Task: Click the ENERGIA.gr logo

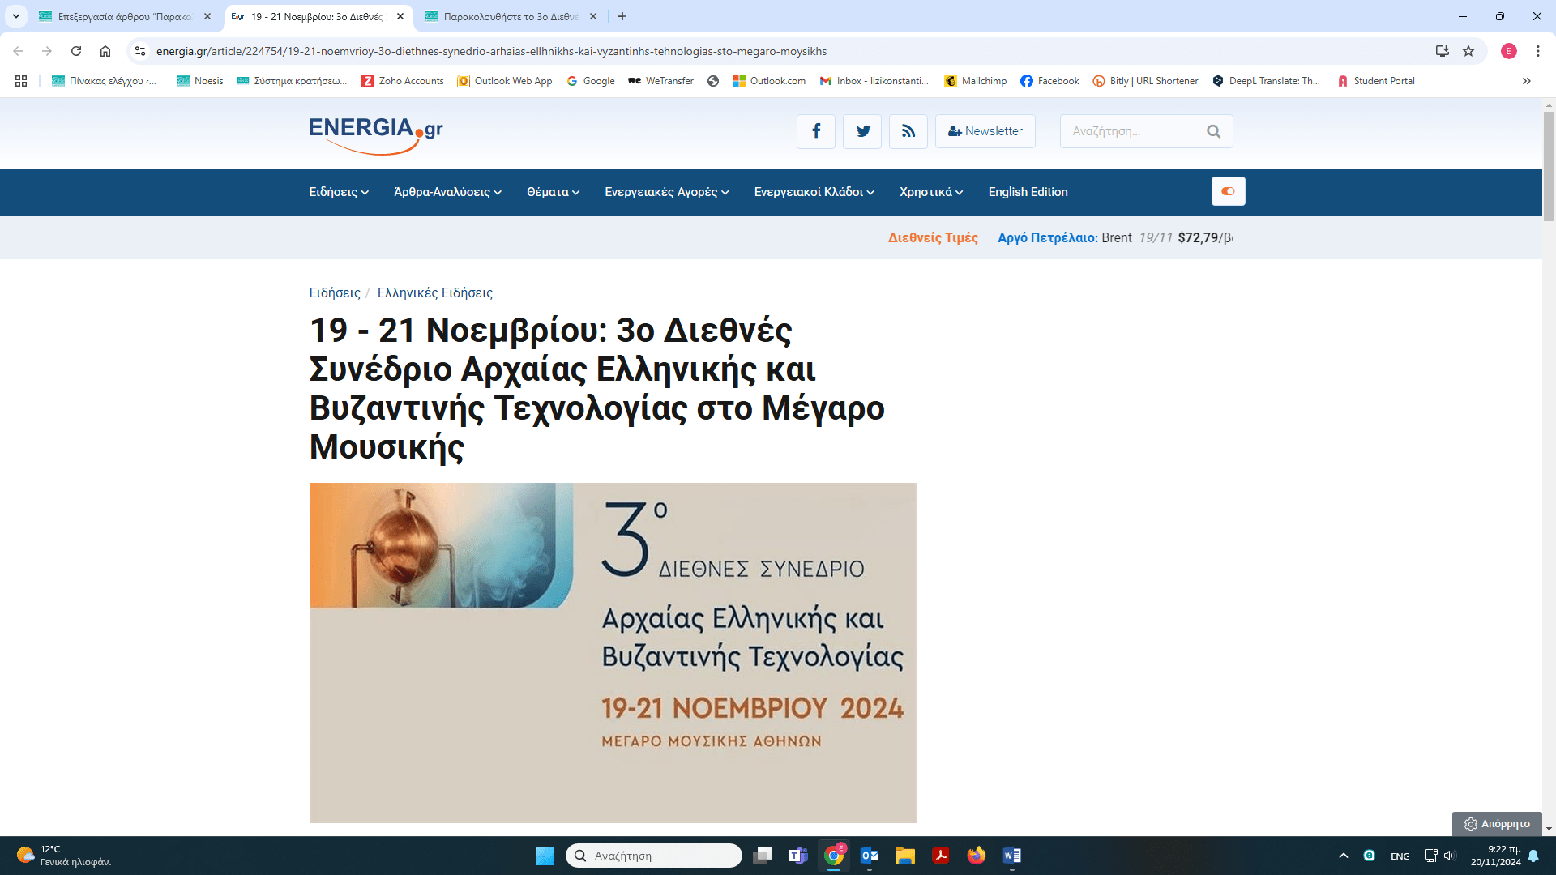Action: click(x=376, y=133)
